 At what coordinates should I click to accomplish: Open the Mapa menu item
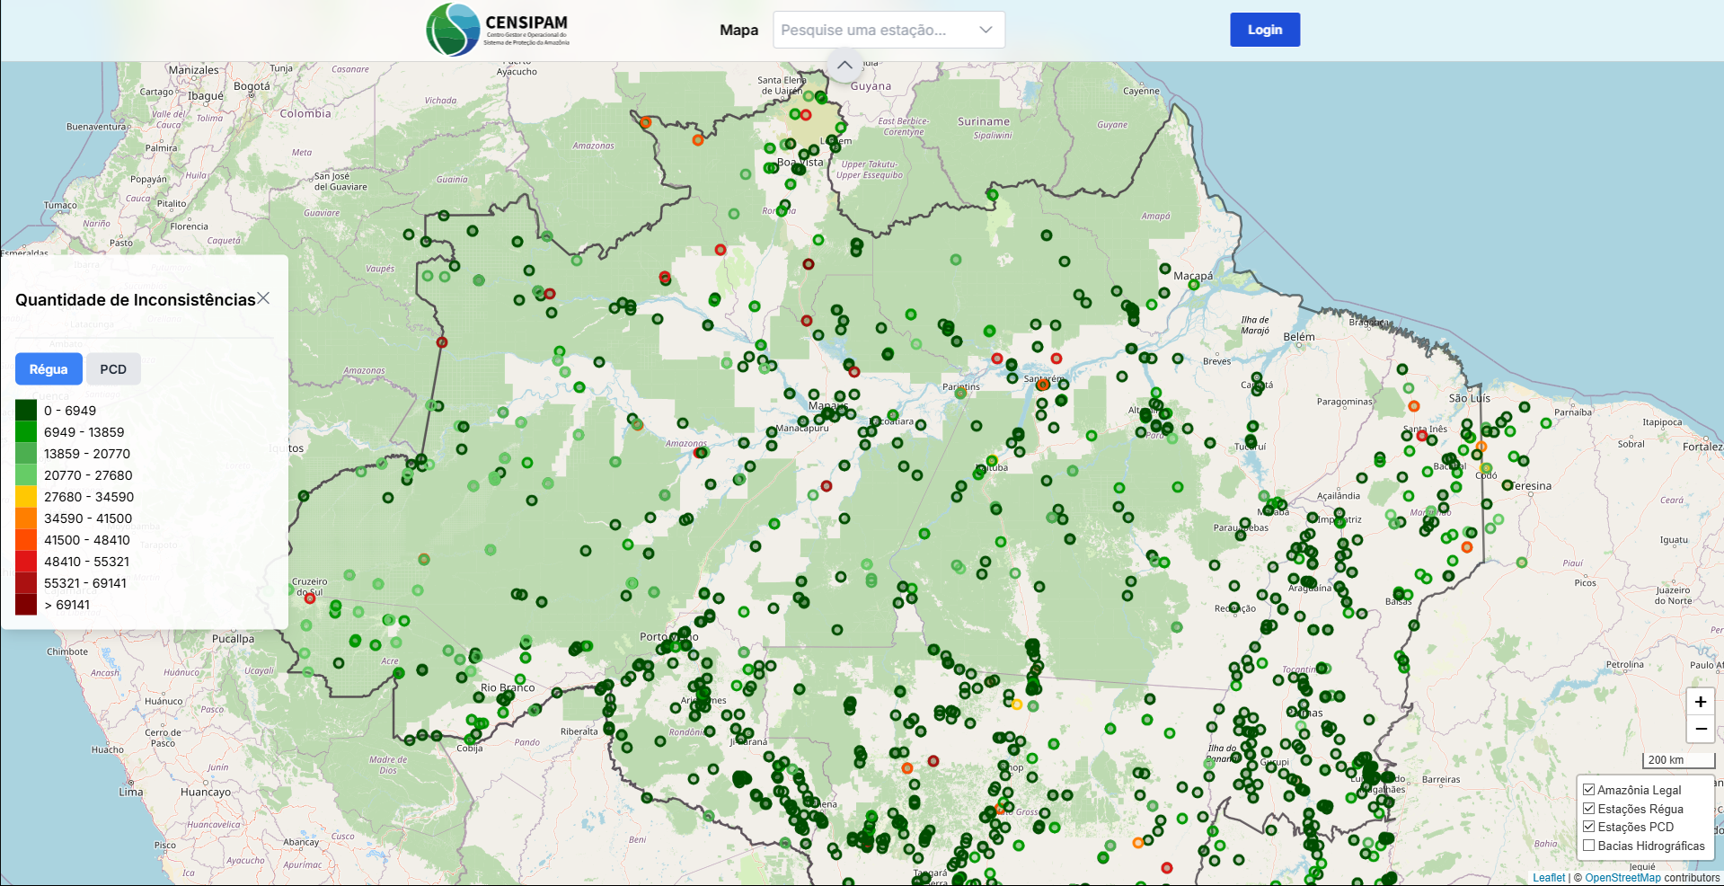pyautogui.click(x=738, y=30)
